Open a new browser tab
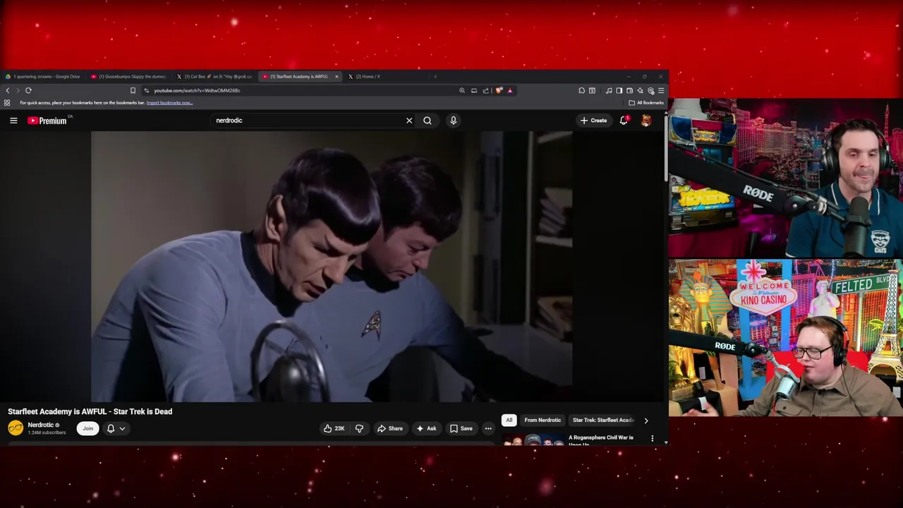Image resolution: width=903 pixels, height=508 pixels. point(435,76)
